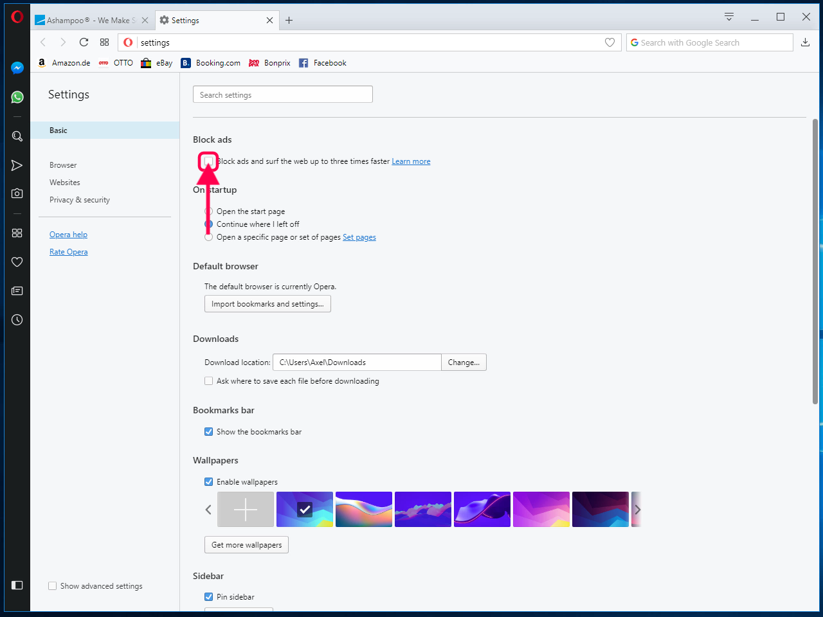Enable 'Show advanced settings' checkbox
Image resolution: width=823 pixels, height=617 pixels.
click(53, 586)
